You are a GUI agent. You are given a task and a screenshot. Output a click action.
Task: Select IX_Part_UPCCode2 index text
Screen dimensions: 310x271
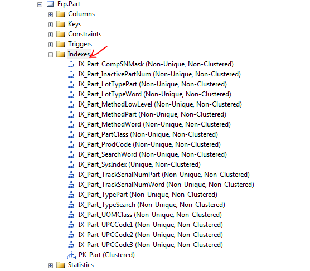[151, 235]
